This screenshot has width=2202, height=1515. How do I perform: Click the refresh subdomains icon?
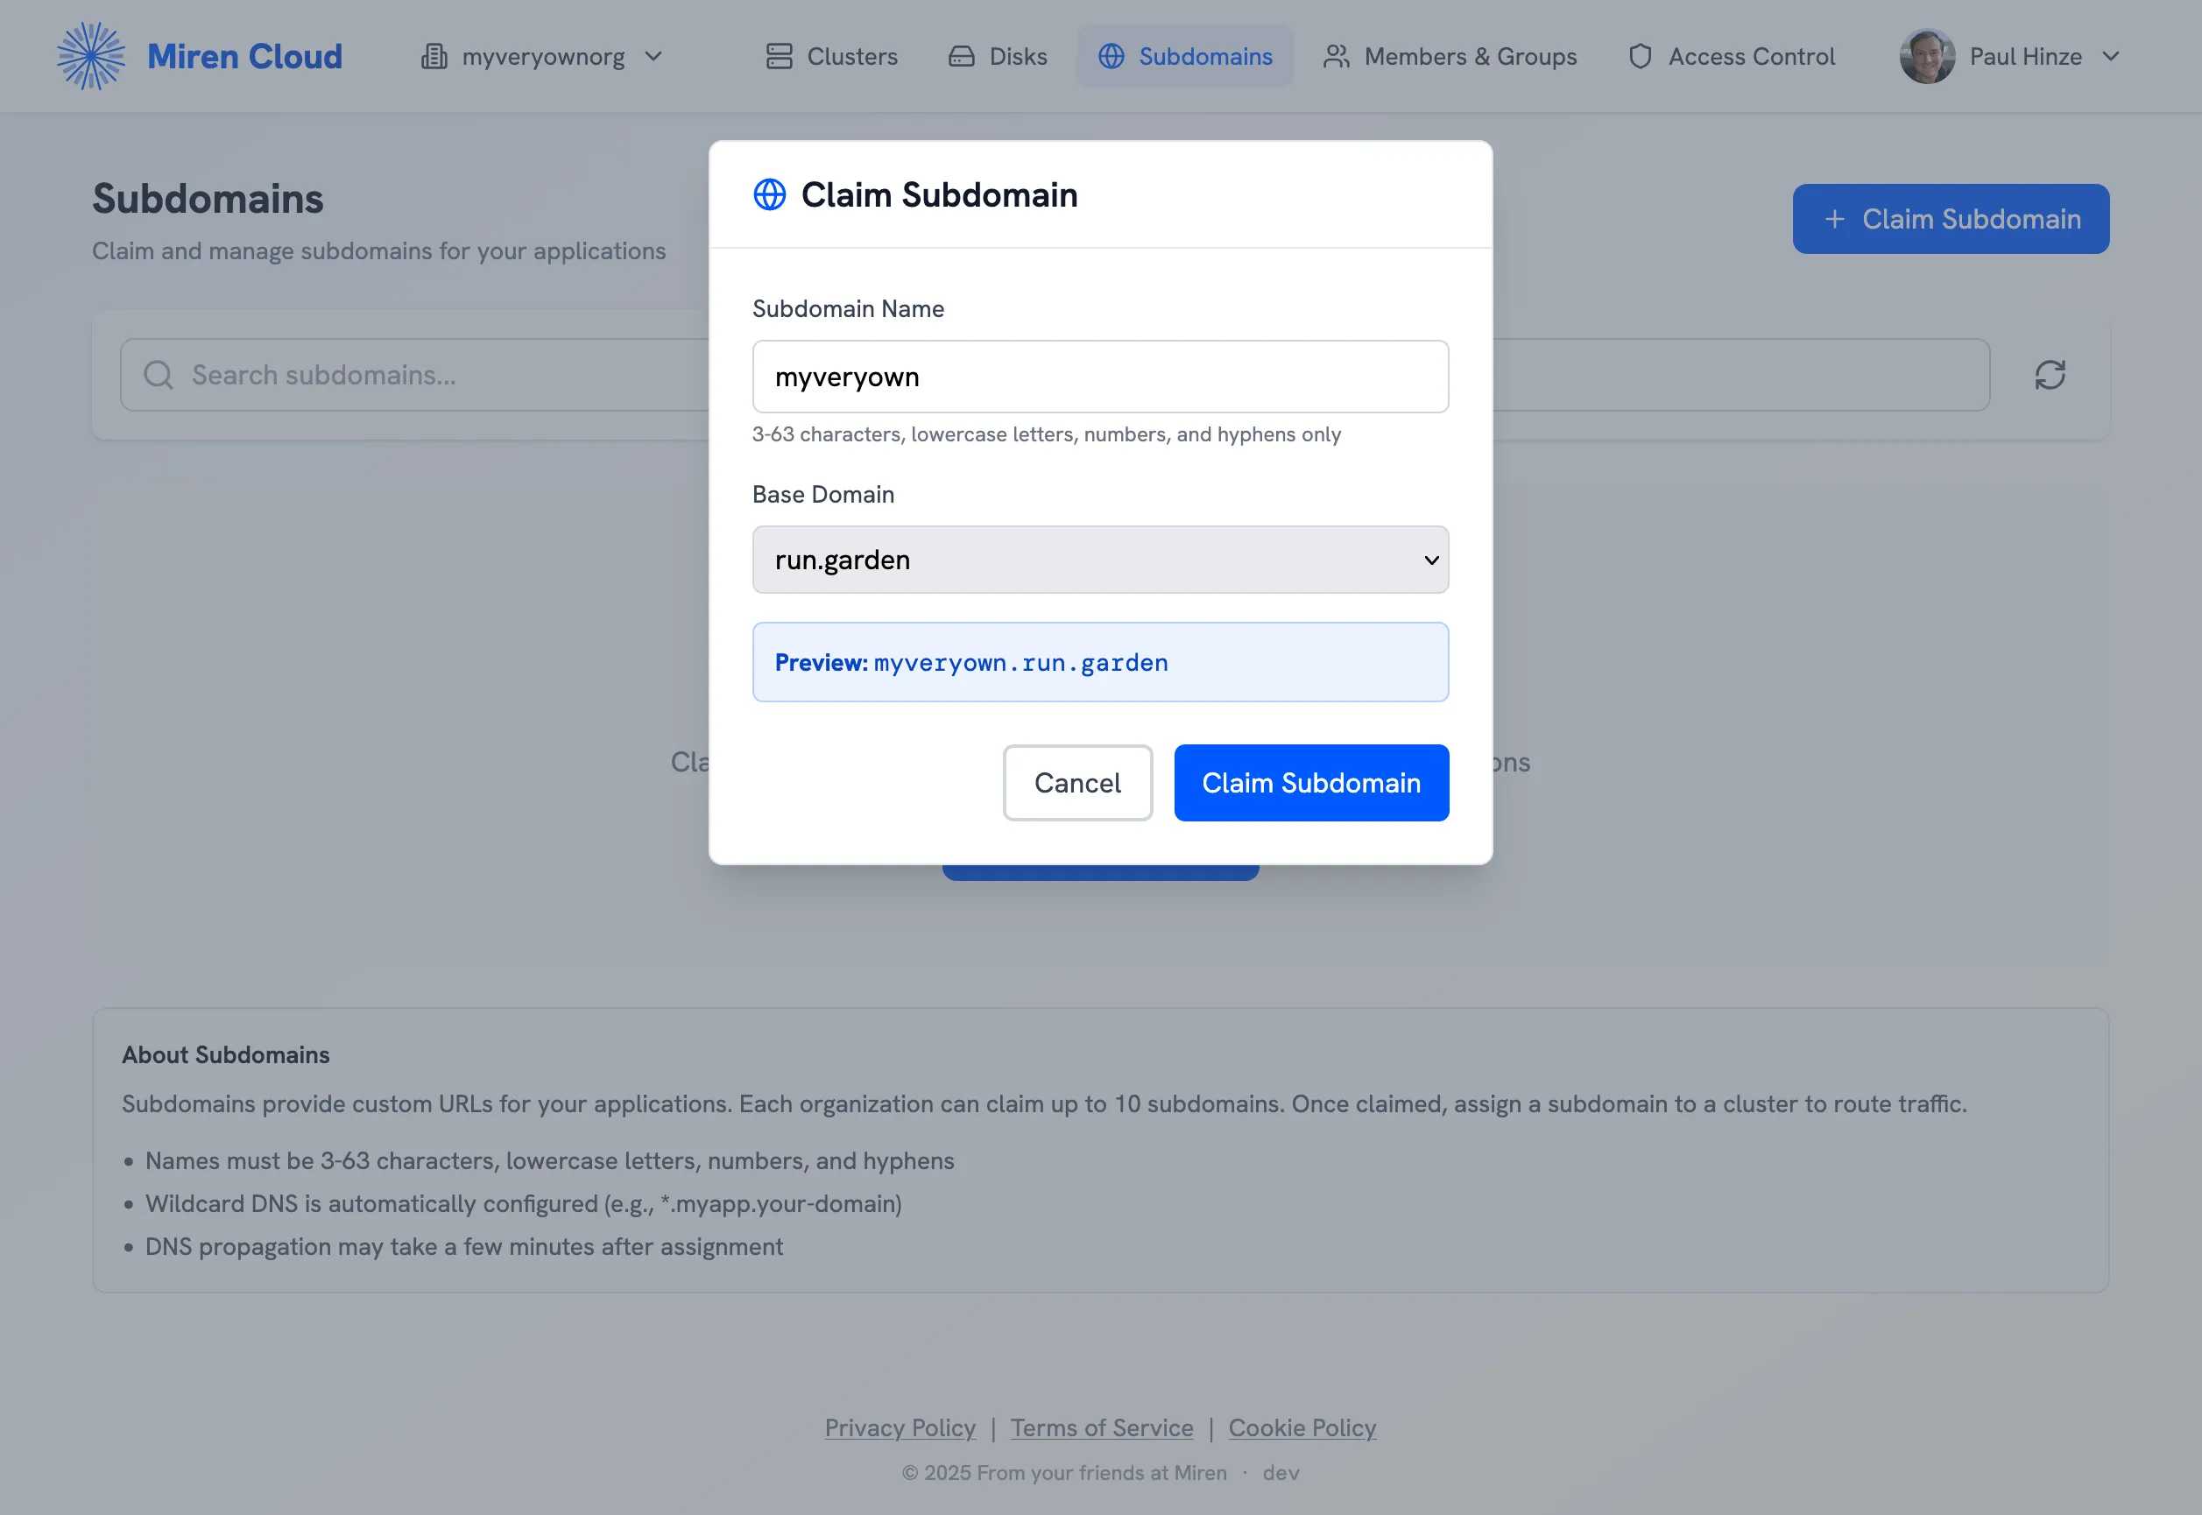2050,375
